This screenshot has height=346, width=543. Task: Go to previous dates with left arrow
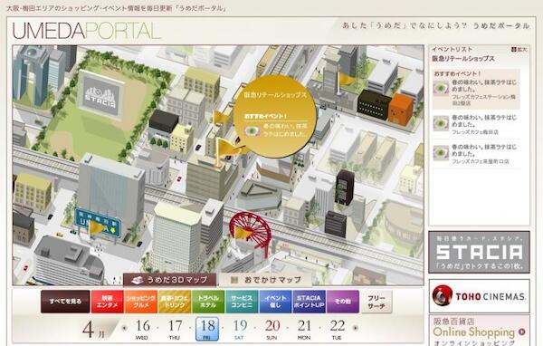(124, 328)
